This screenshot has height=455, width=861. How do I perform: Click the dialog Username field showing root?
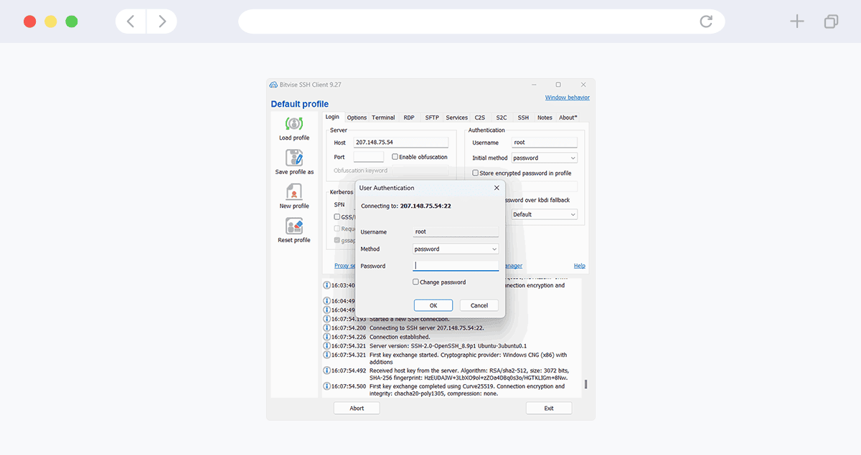456,232
